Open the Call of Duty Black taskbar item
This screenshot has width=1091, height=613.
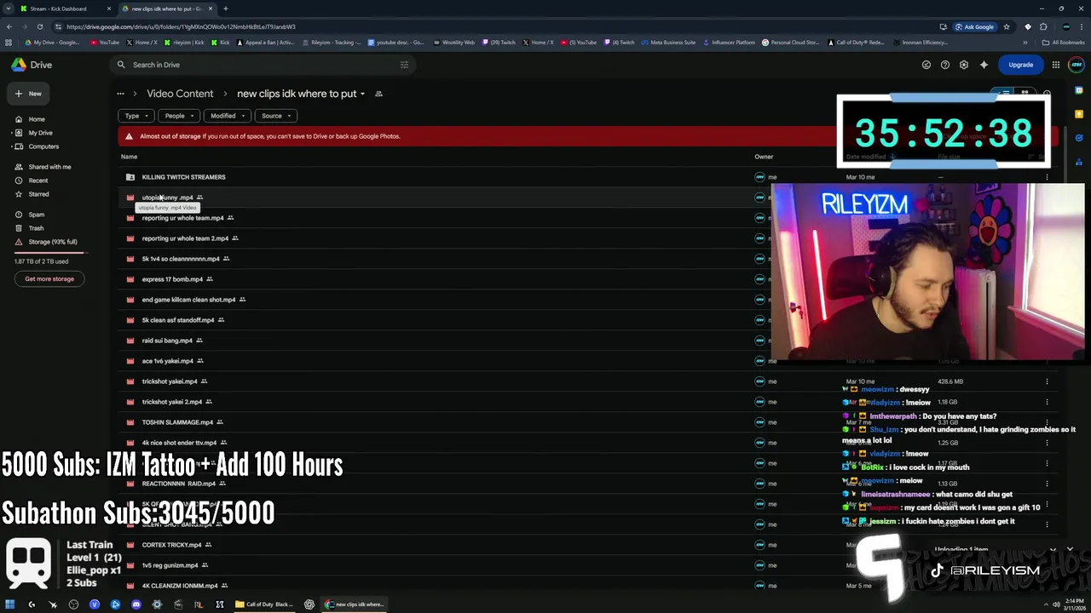pyautogui.click(x=264, y=604)
